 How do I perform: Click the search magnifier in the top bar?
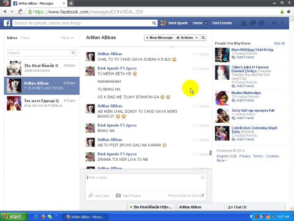(x=154, y=23)
